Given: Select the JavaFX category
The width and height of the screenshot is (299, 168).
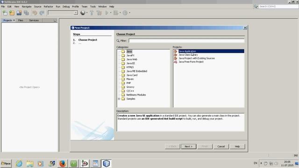Looking at the screenshot, I should click(130, 56).
